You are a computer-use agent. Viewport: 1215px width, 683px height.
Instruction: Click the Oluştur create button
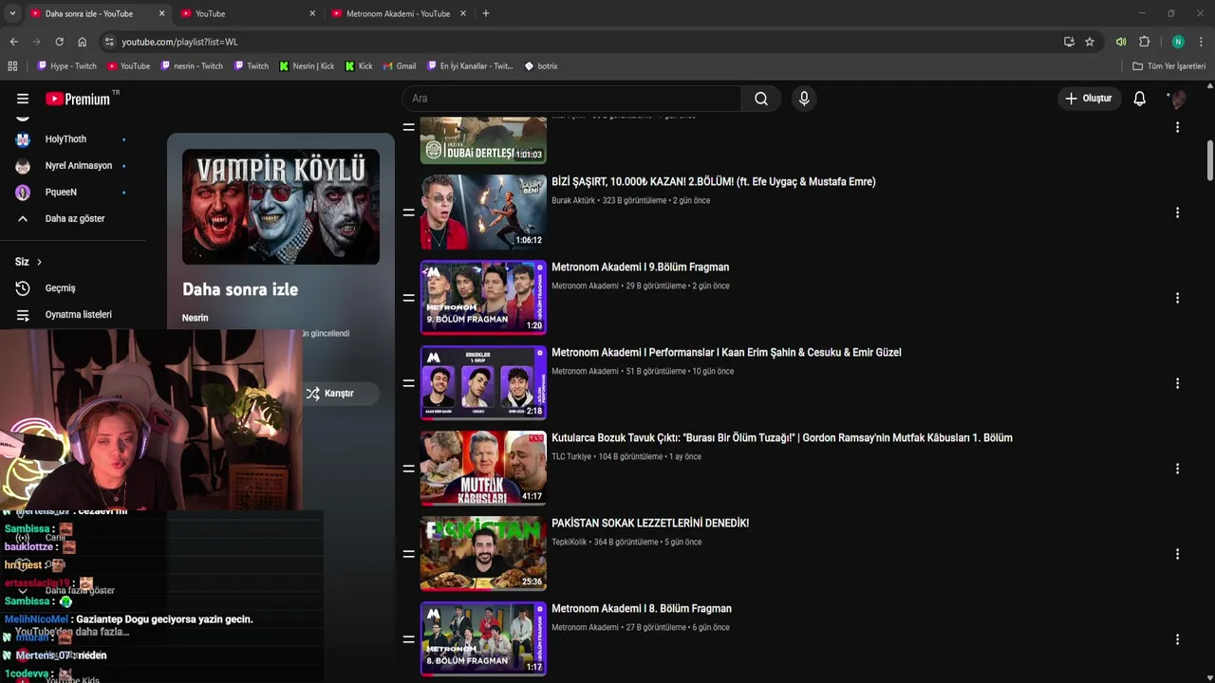point(1088,99)
